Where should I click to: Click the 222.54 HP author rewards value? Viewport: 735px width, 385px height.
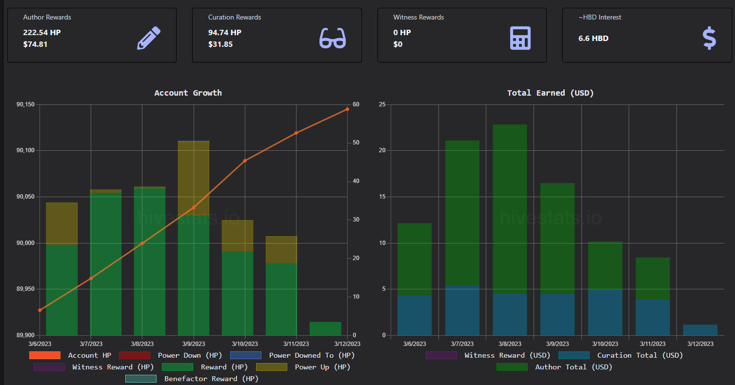[x=42, y=33]
